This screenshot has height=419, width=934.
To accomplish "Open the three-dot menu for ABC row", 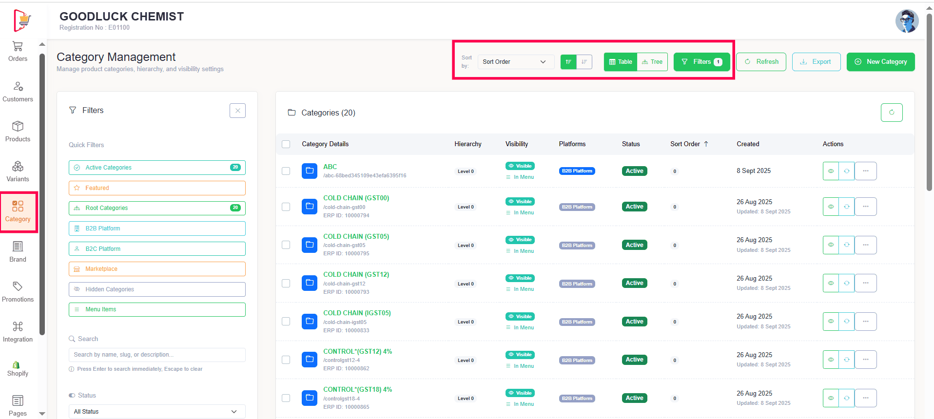I will coord(866,171).
